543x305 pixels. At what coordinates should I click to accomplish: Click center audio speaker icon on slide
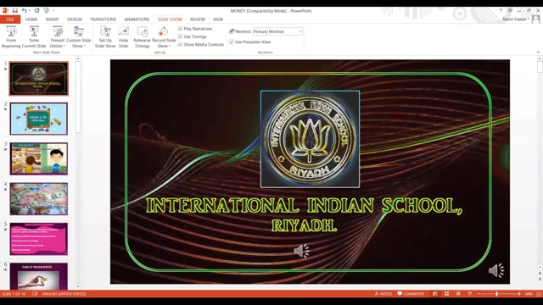point(302,251)
